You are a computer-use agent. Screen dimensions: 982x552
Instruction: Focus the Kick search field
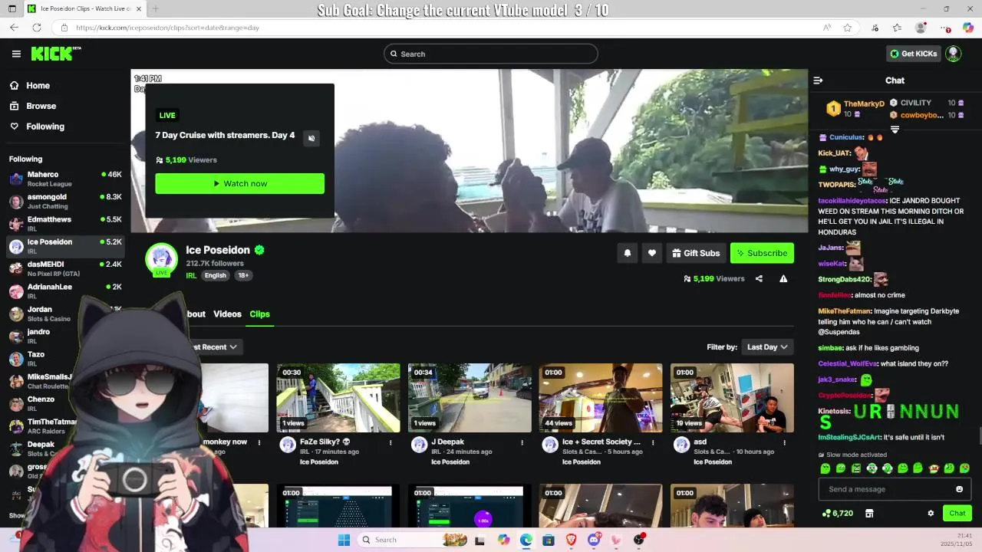click(491, 54)
